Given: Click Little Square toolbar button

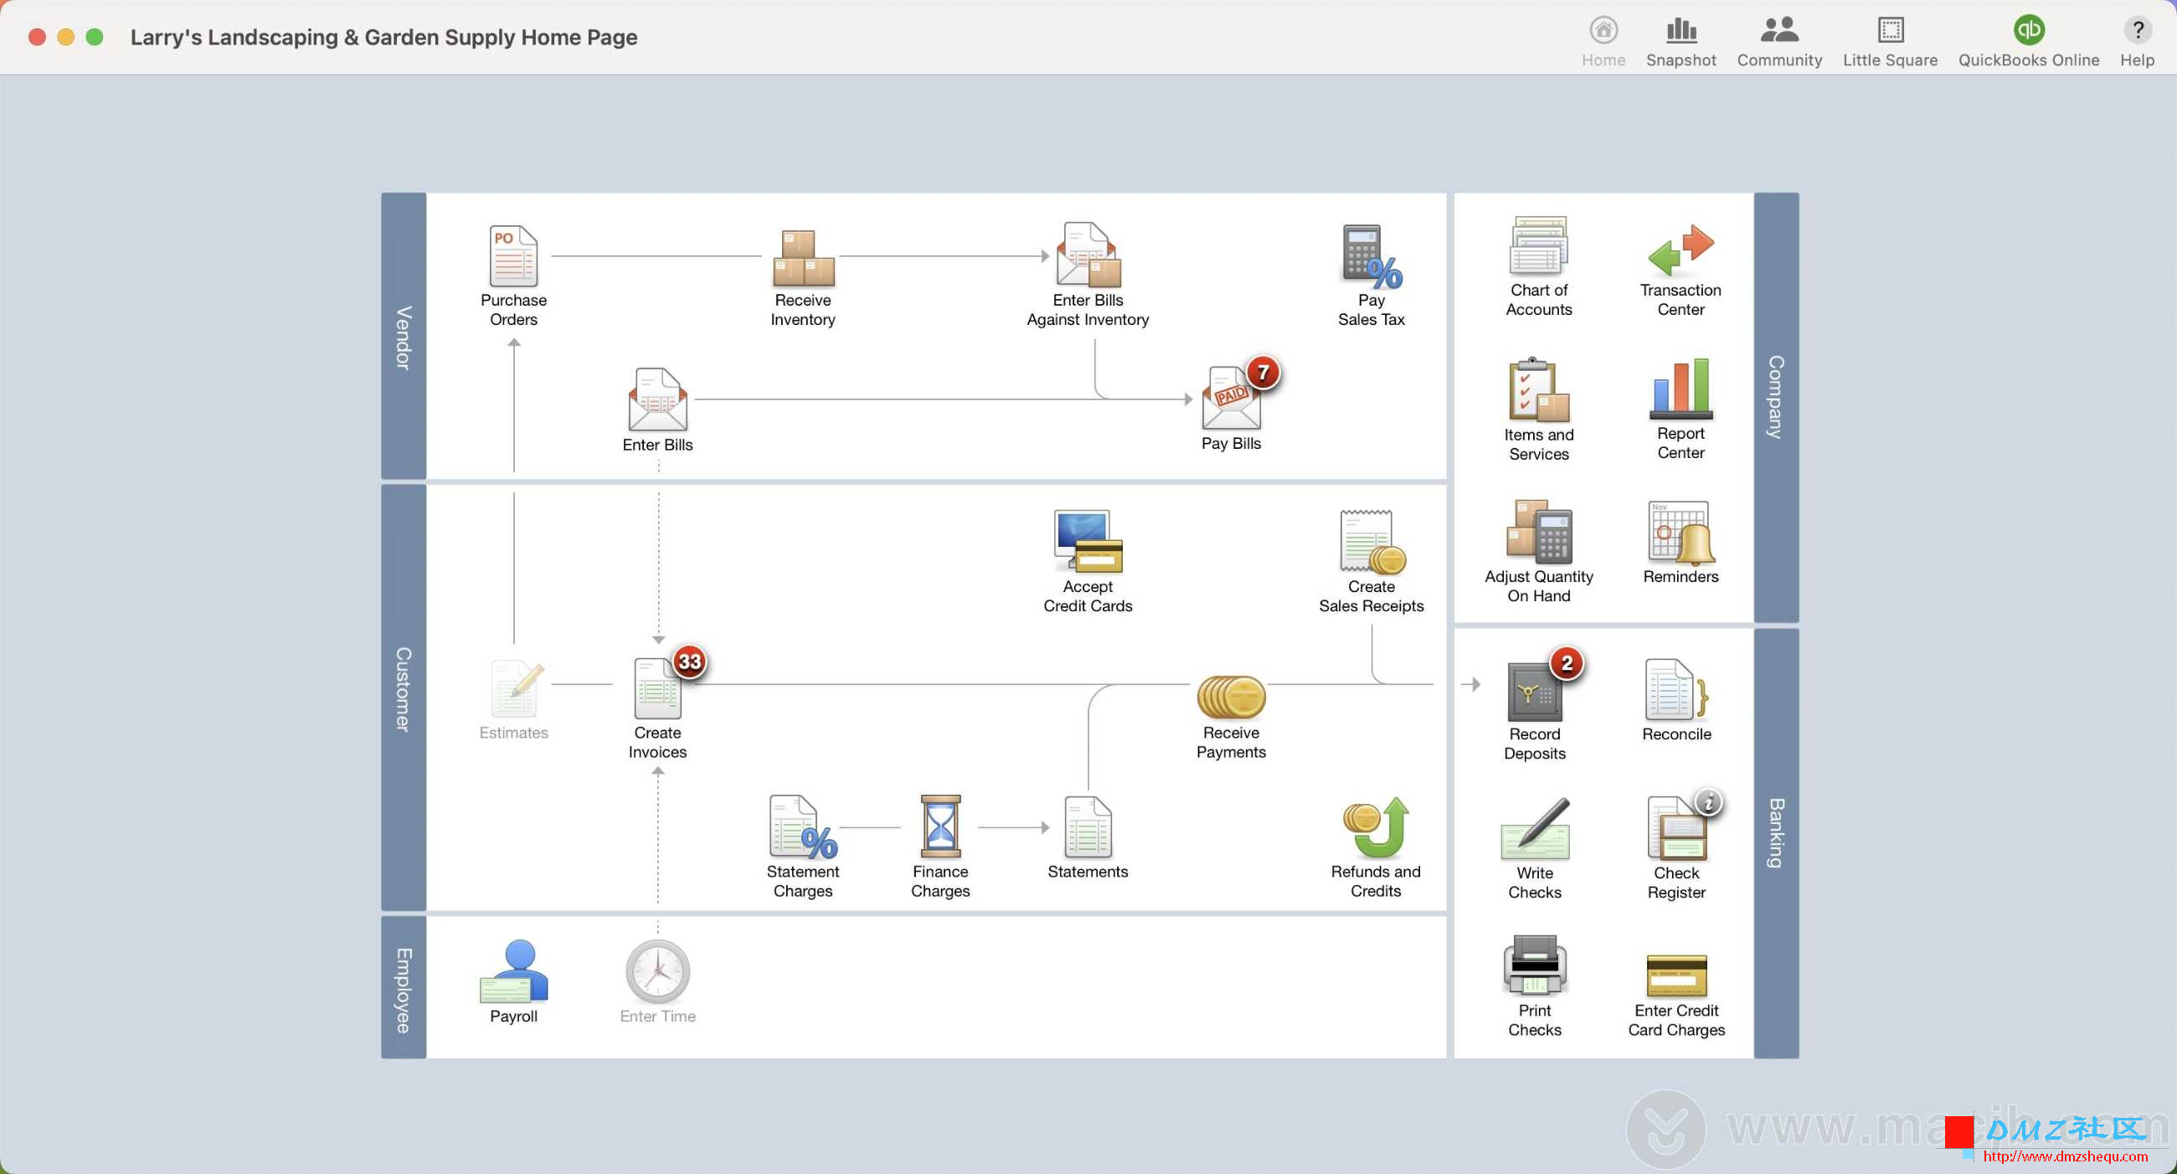Looking at the screenshot, I should 1889,40.
